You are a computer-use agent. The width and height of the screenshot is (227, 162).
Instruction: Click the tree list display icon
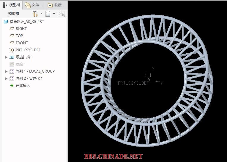click(48, 14)
